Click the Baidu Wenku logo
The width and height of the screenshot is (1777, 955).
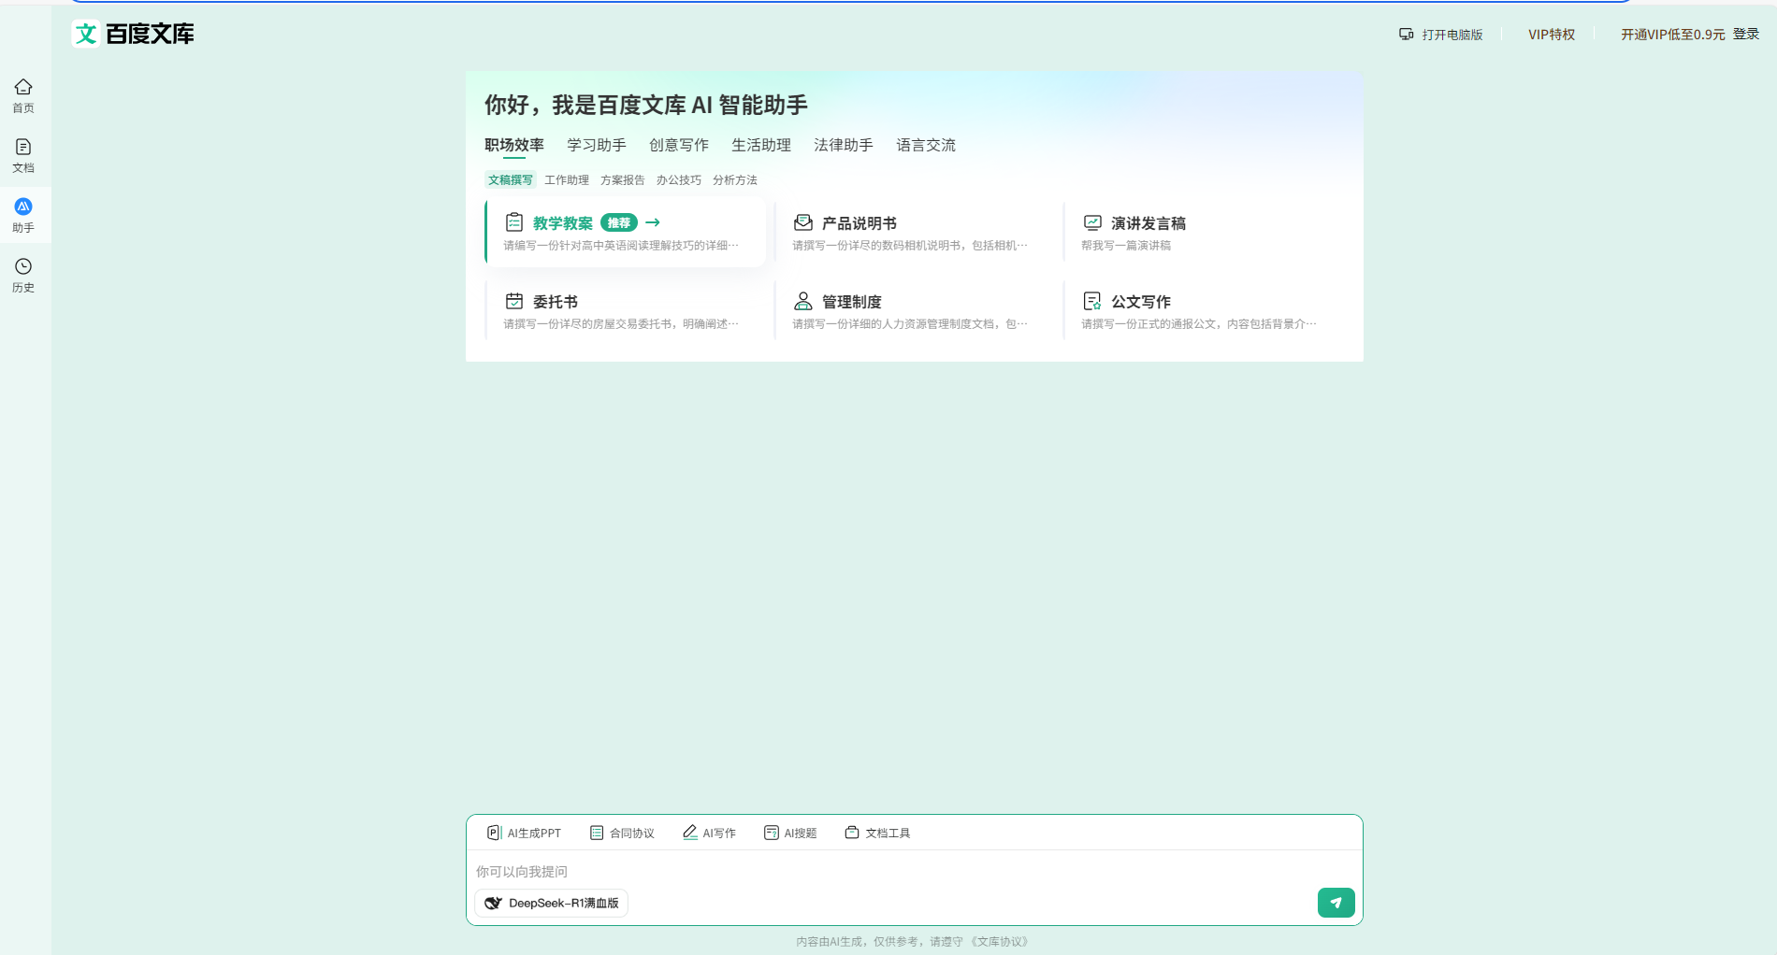[x=134, y=35]
